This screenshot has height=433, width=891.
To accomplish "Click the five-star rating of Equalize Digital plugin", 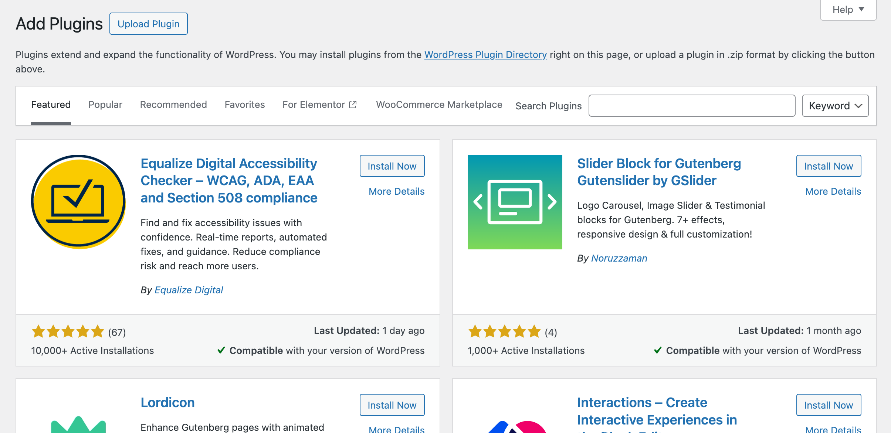I will [68, 332].
